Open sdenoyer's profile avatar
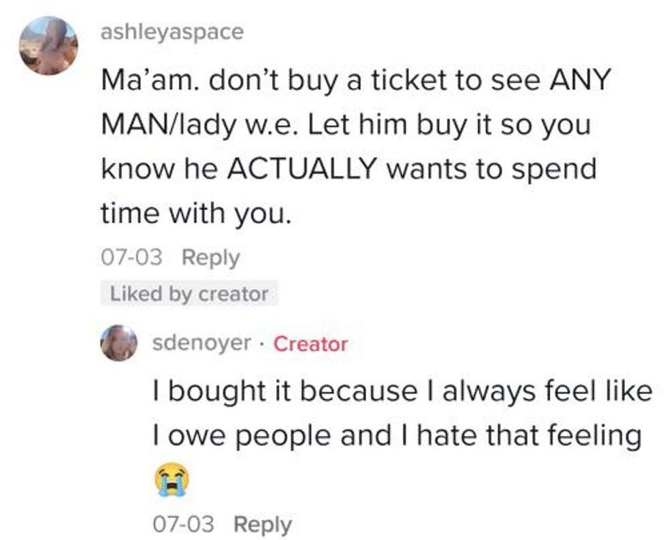667x540 pixels. click(x=119, y=342)
